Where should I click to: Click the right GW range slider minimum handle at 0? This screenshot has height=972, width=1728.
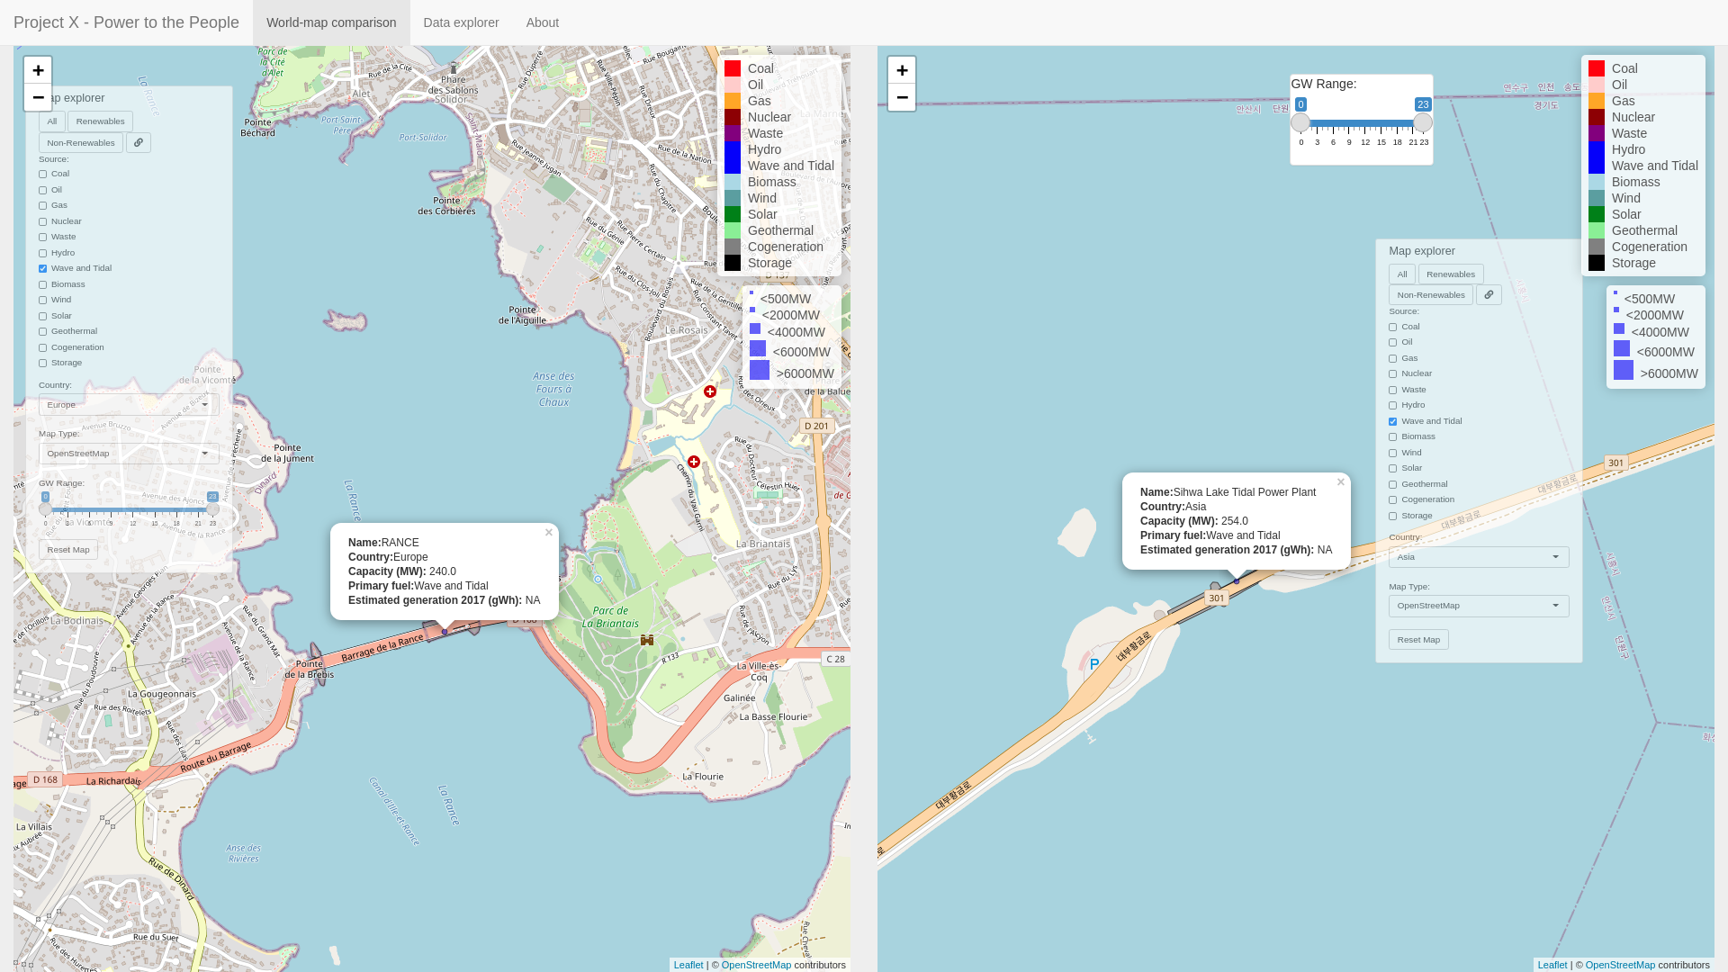click(x=1300, y=122)
